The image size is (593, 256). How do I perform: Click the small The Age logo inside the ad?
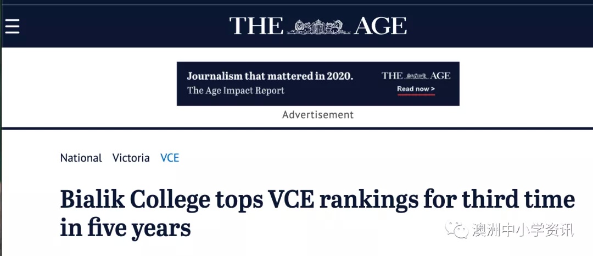(x=416, y=76)
